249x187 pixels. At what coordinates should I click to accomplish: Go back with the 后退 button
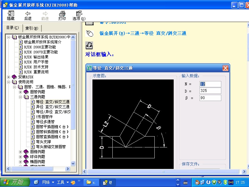[x=28, y=16]
